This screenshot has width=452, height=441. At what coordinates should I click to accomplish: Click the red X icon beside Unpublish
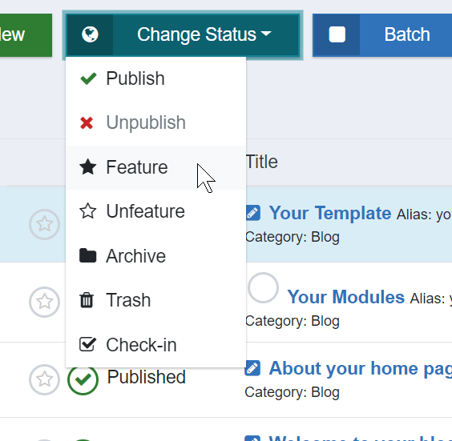click(x=87, y=123)
